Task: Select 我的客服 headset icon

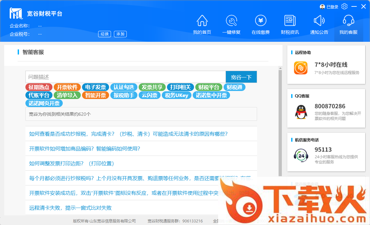Action: tap(348, 21)
